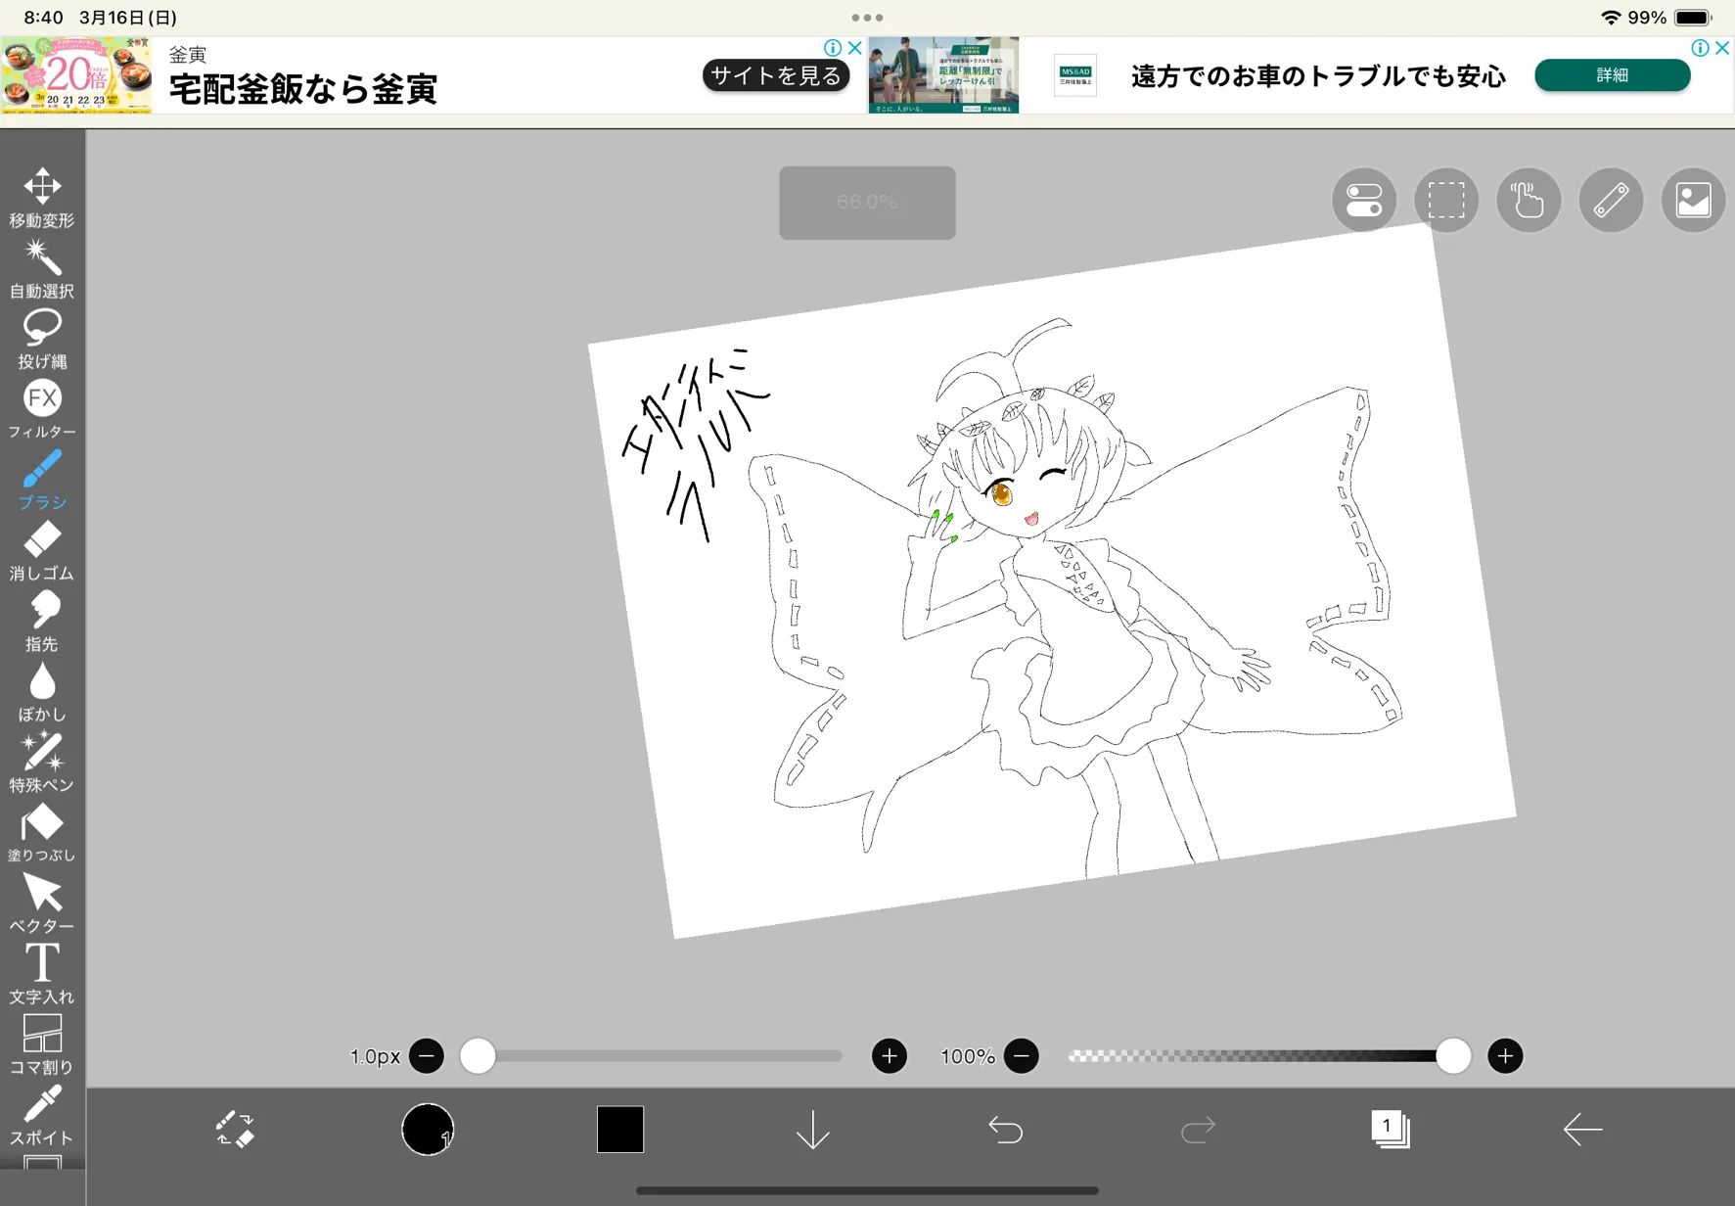Viewport: 1735px width, 1206px height.
Task: Switch between brush and eraser icon
Action: coord(235,1129)
